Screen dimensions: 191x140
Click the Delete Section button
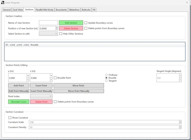71,28
